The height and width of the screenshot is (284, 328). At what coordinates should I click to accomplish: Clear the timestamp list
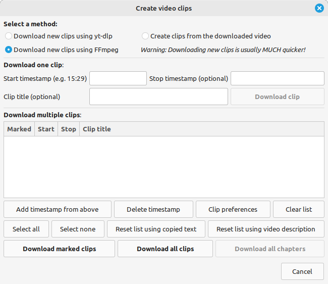(x=299, y=209)
